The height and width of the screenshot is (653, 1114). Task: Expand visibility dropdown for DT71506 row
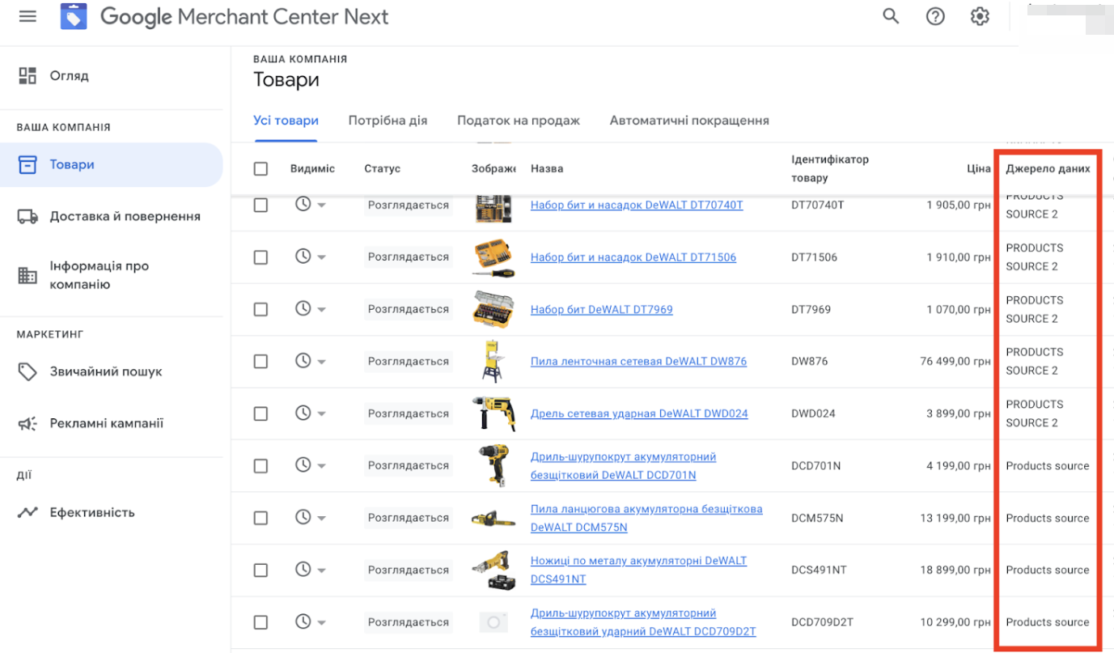pos(322,257)
